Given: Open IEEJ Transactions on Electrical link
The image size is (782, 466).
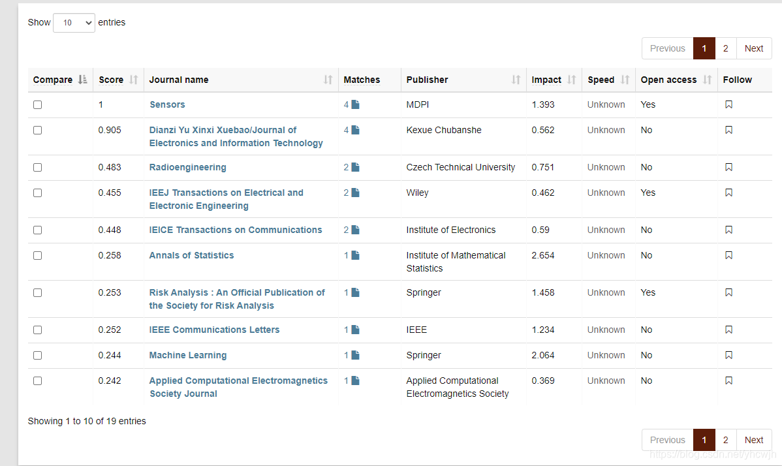Looking at the screenshot, I should pos(226,199).
